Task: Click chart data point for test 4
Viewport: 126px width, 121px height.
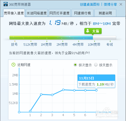Action: click(x=63, y=90)
